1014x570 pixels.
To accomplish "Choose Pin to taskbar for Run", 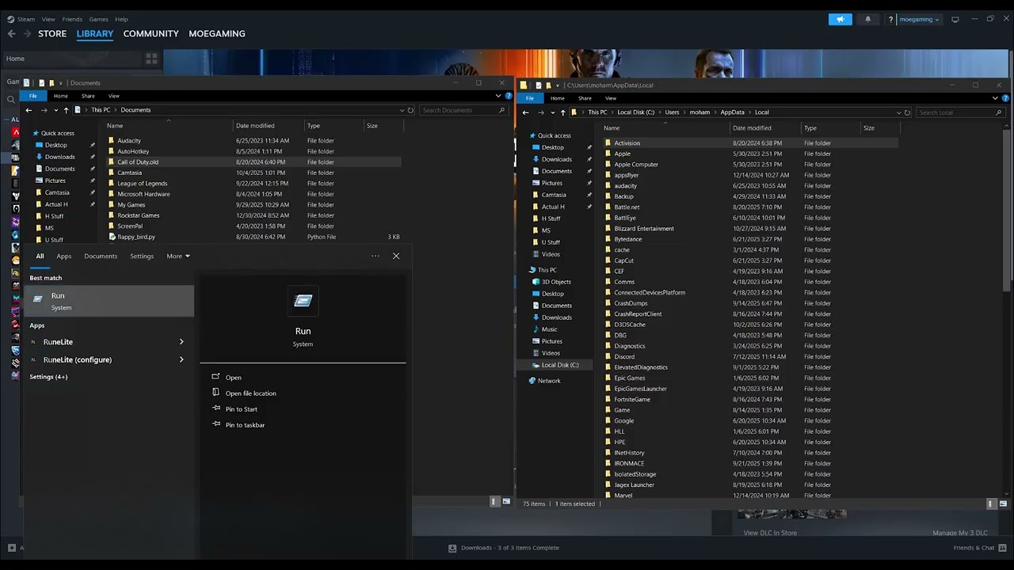I will (245, 425).
